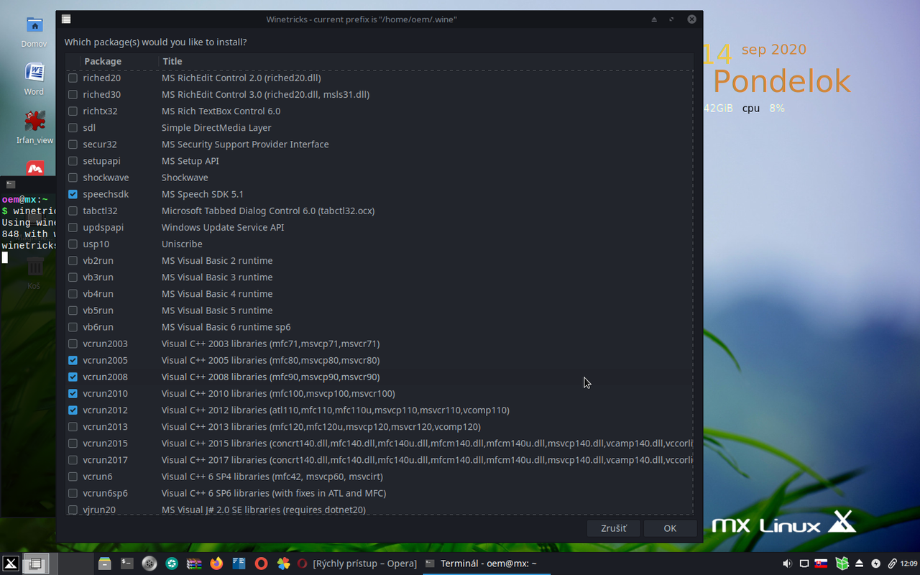Select the 'vjrun20' package name
Screen dimensions: 920x575
(x=99, y=510)
